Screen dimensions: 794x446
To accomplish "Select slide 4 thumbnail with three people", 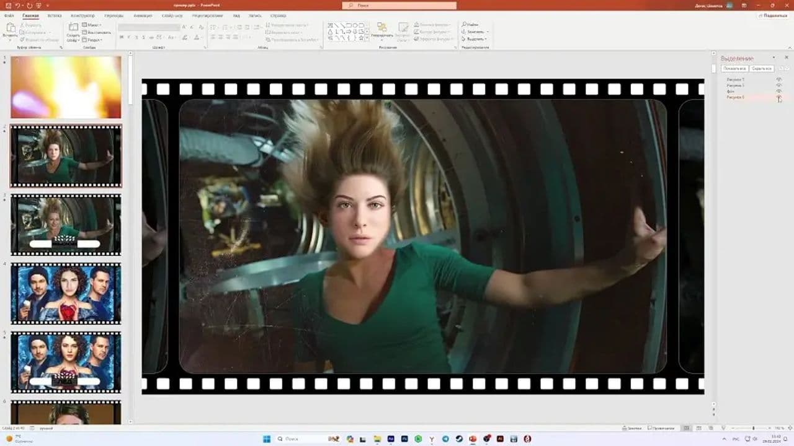I will pos(66,294).
